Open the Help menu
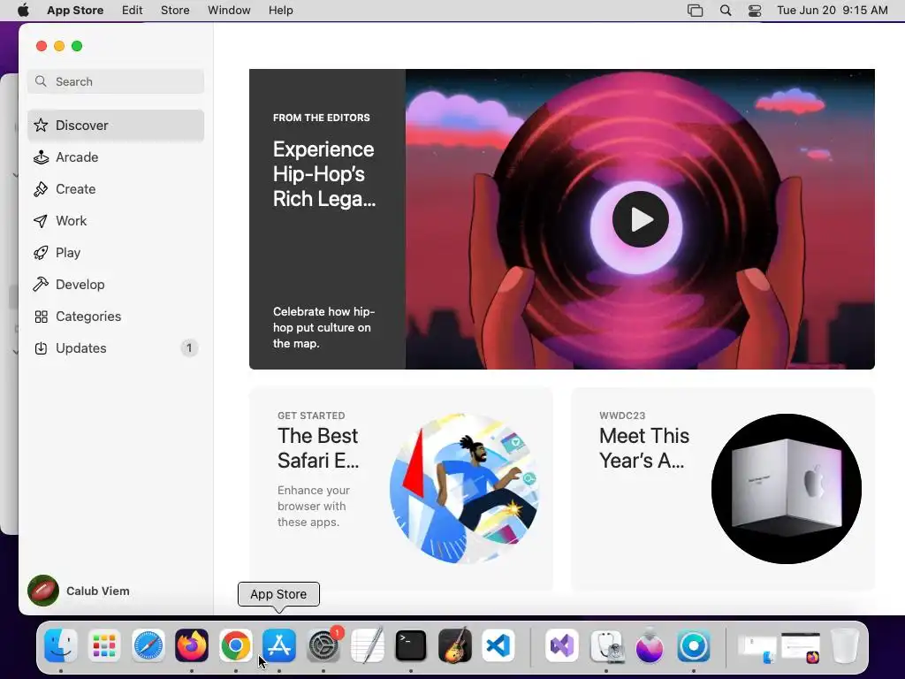Viewport: 905px width, 679px height. (x=280, y=11)
